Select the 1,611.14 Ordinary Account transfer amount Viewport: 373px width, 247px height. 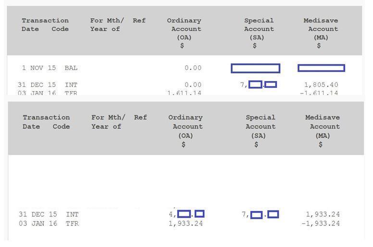(x=185, y=93)
